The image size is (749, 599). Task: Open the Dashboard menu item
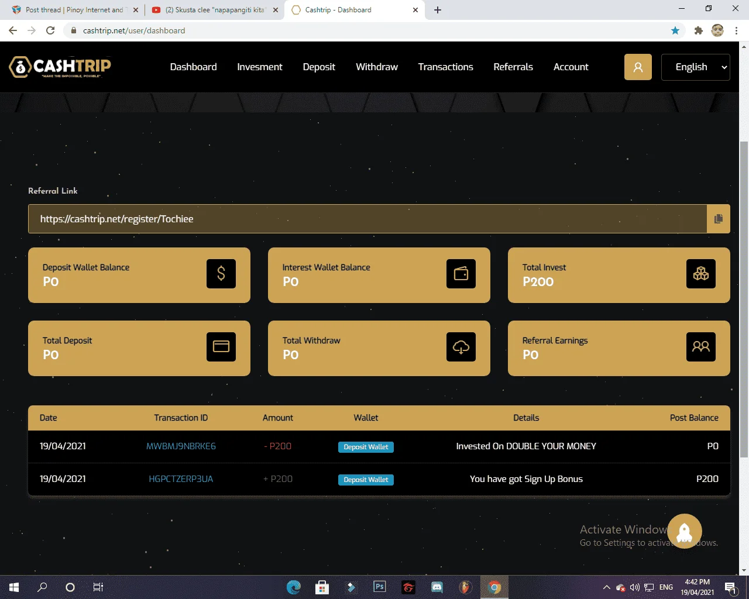point(193,67)
